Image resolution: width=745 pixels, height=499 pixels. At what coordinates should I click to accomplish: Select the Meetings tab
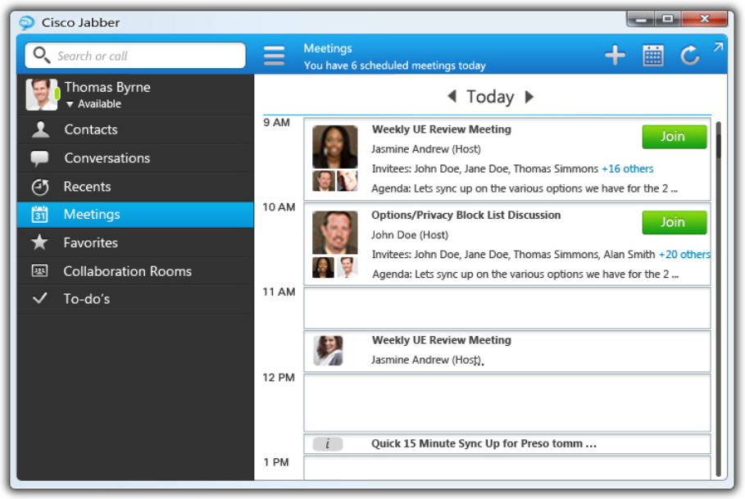coord(135,215)
